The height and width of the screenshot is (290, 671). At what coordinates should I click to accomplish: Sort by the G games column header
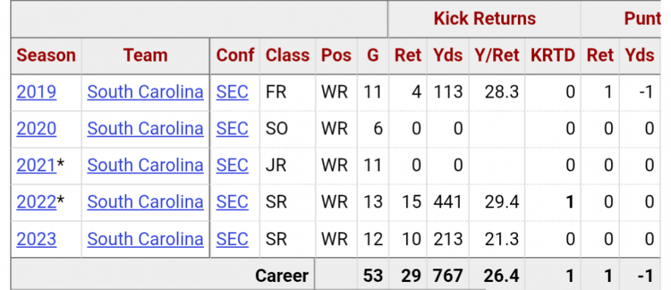click(x=372, y=55)
